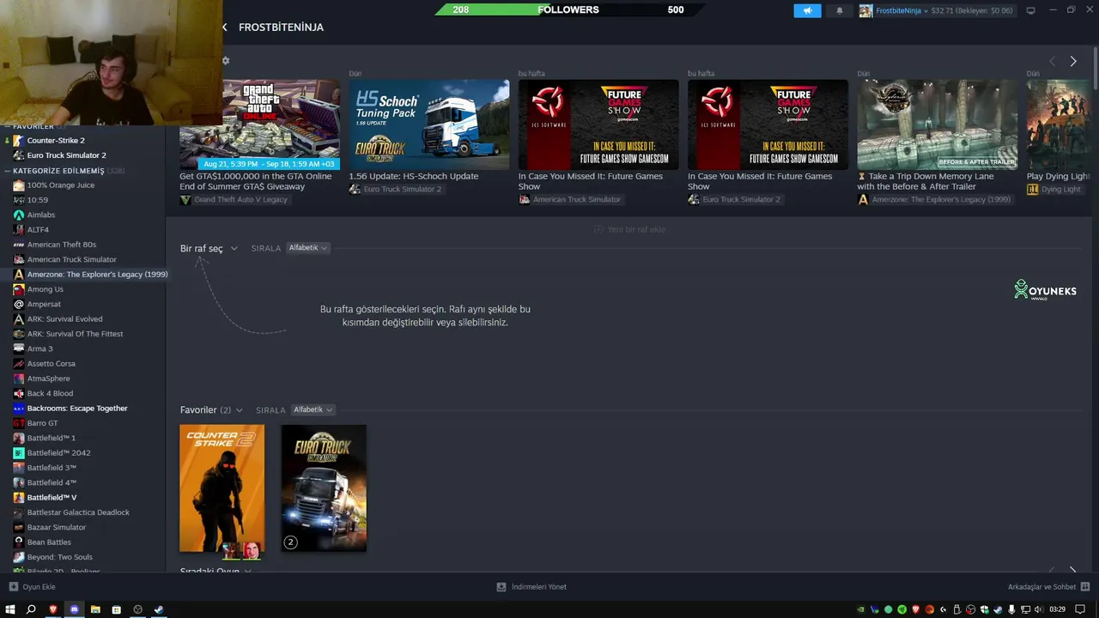Click the 1.56 Update: HS-Schoch Update headline
This screenshot has height=618, width=1099.
[x=414, y=176]
